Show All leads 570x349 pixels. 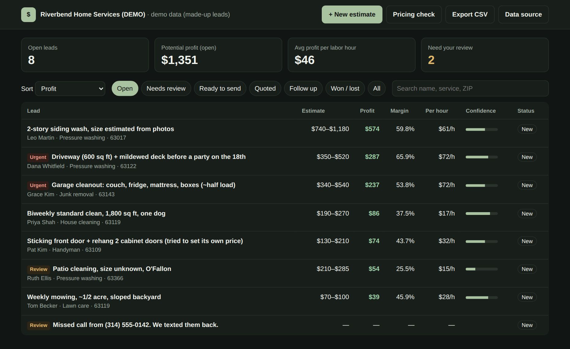tap(377, 88)
